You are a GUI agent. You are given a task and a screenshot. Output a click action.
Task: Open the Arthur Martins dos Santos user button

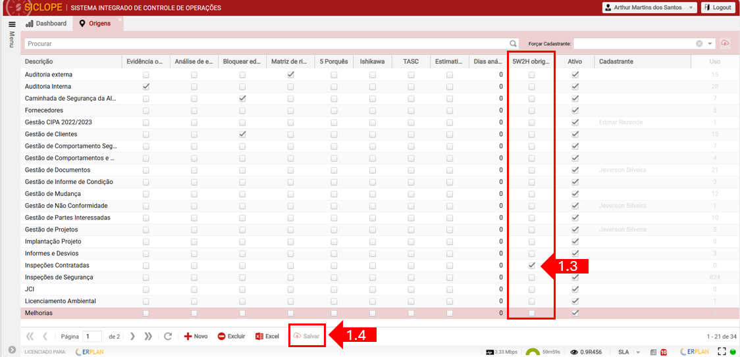click(650, 8)
